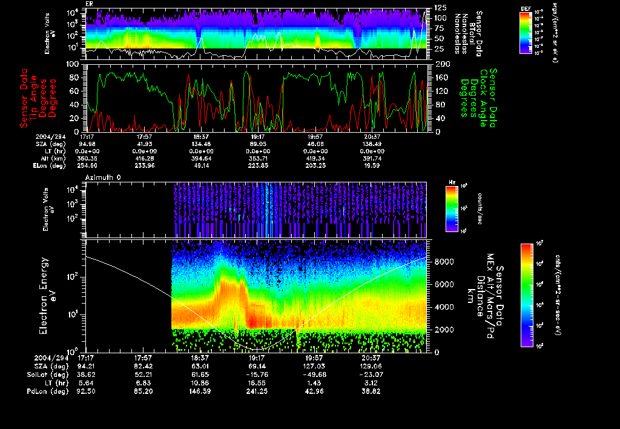Select the PdLon value 241.25
The height and width of the screenshot is (429, 620).
tap(257, 391)
